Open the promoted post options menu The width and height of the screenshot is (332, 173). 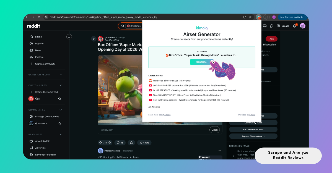point(220,151)
